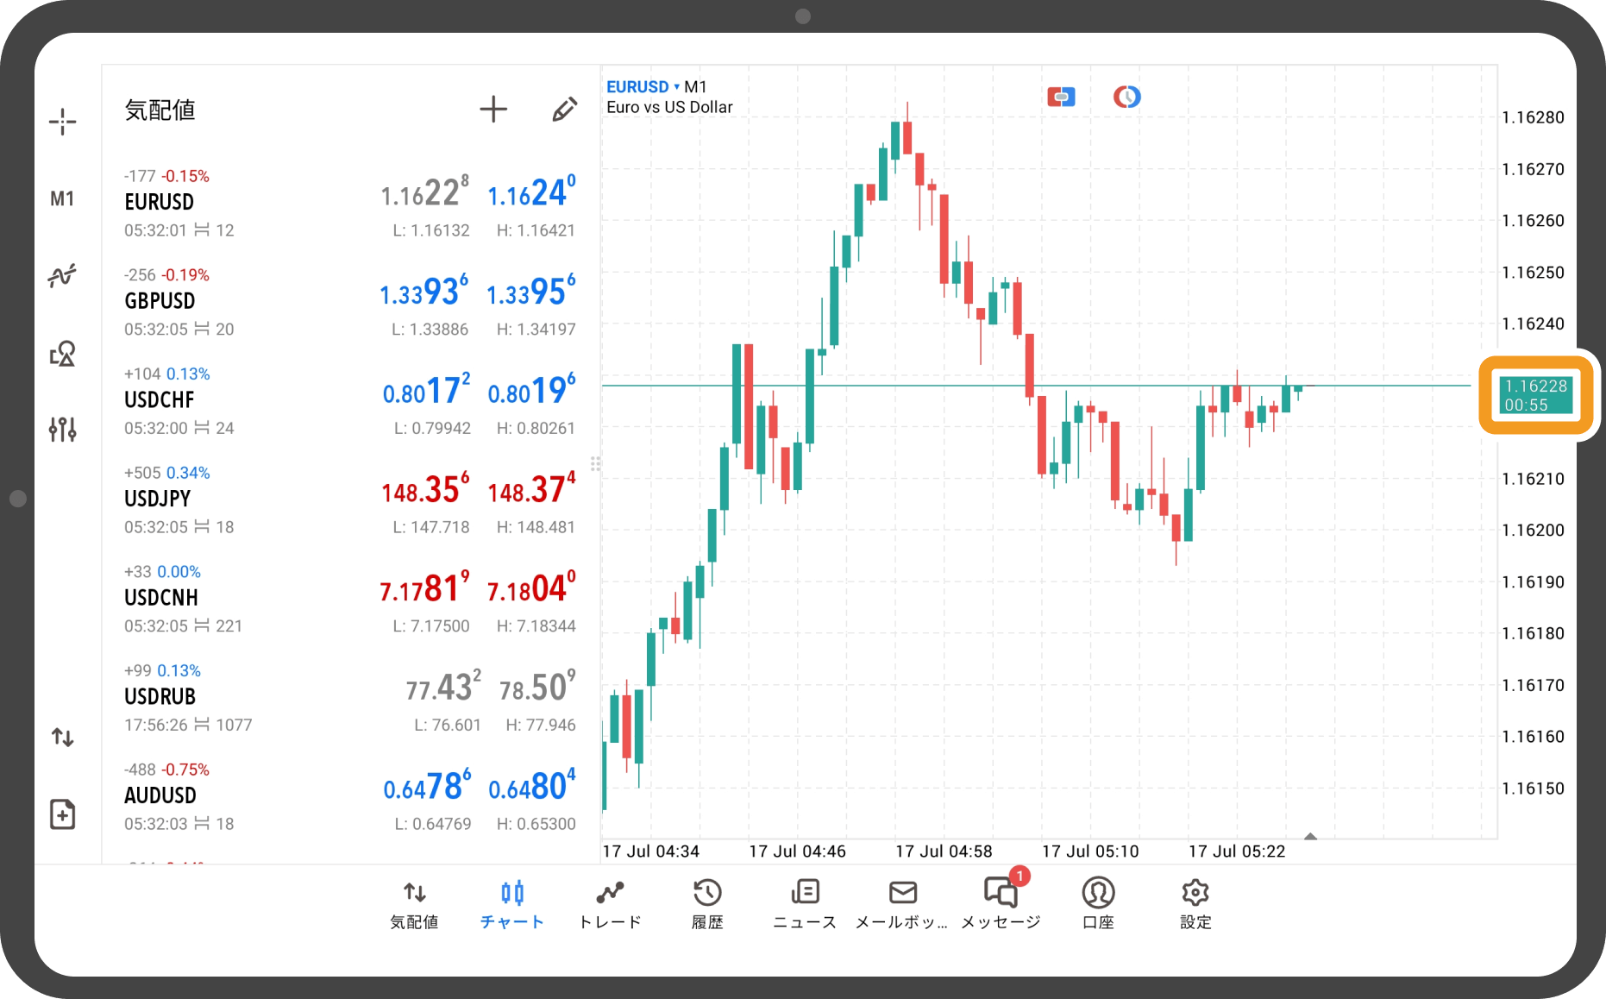Viewport: 1606px width, 999px height.
Task: Switch to the 履歴 tab
Action: [707, 903]
